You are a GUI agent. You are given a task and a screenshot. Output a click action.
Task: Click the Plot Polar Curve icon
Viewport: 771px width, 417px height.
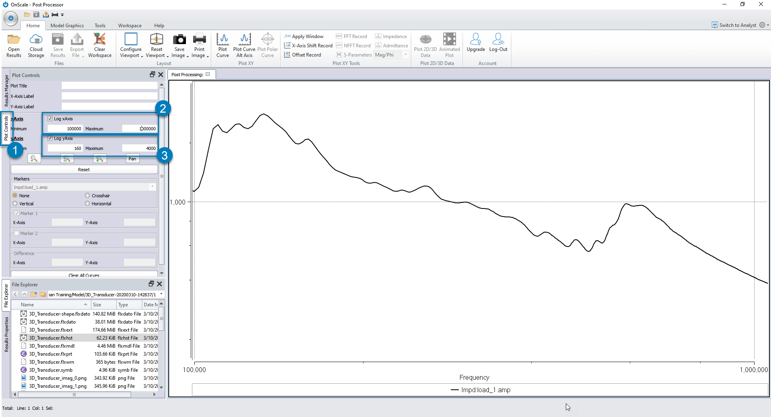(268, 46)
